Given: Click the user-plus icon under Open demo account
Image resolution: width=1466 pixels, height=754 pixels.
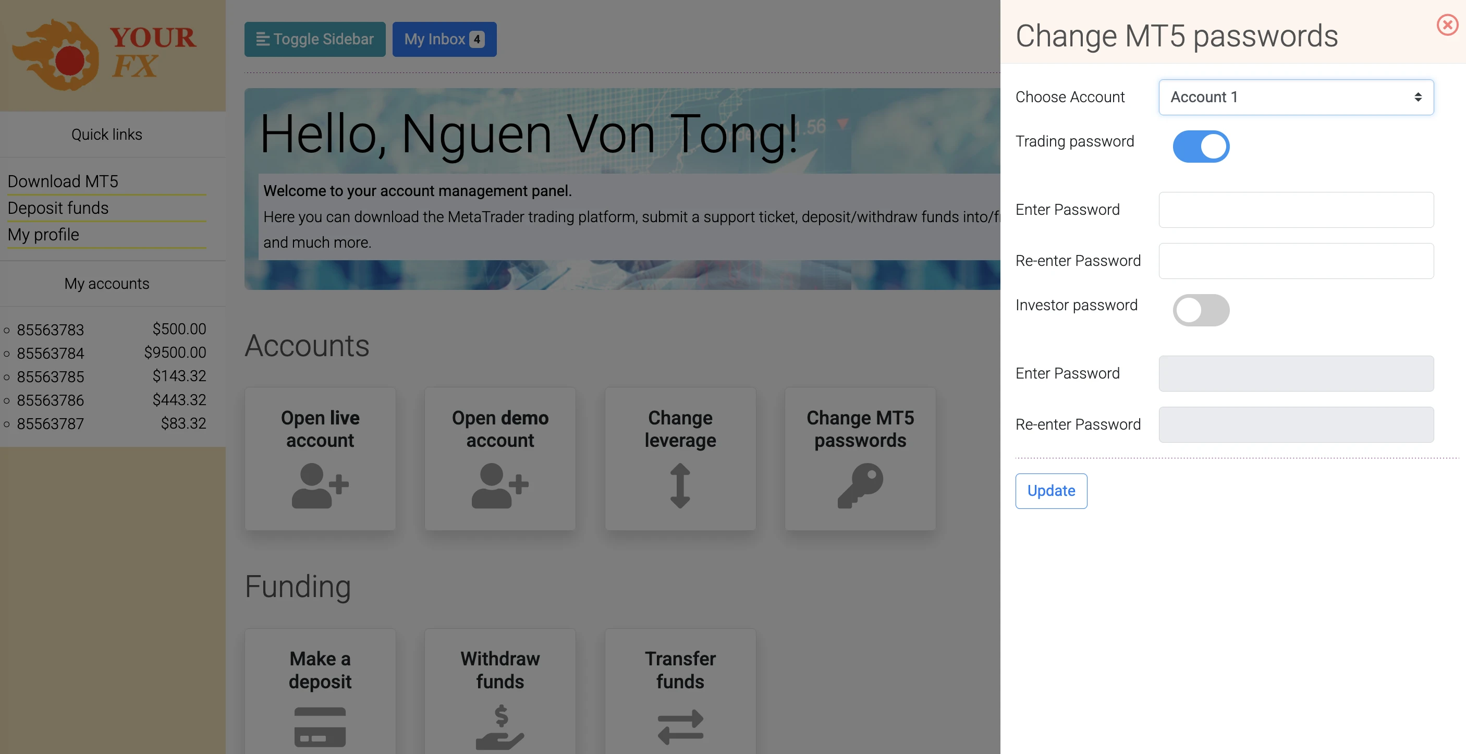Looking at the screenshot, I should pos(499,485).
